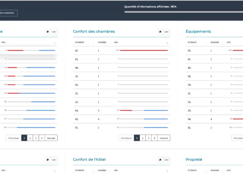Image resolution: width=243 pixels, height=173 pixels.
Task: Click the Confort des chambres heading
Action: click(x=94, y=31)
